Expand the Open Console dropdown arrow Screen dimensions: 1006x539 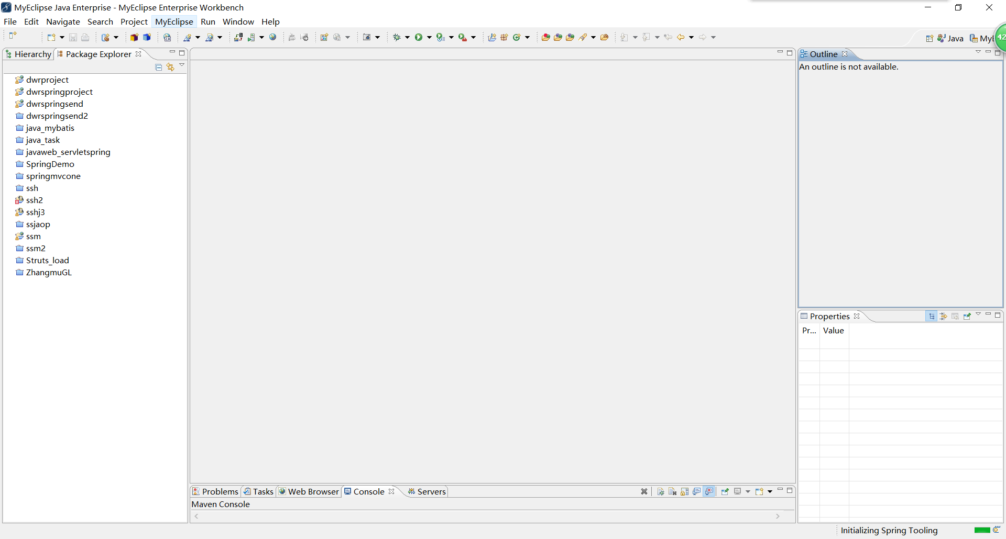pyautogui.click(x=770, y=491)
